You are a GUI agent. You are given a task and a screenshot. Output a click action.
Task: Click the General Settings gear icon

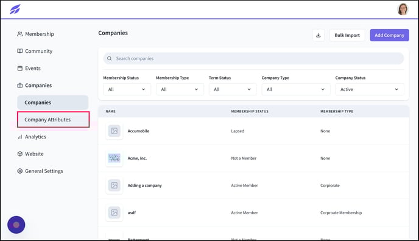tap(19, 171)
